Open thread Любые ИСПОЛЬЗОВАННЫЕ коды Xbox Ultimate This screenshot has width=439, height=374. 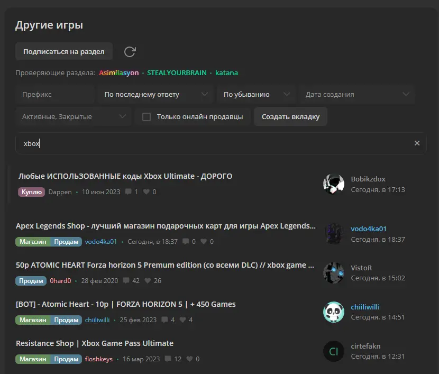125,176
